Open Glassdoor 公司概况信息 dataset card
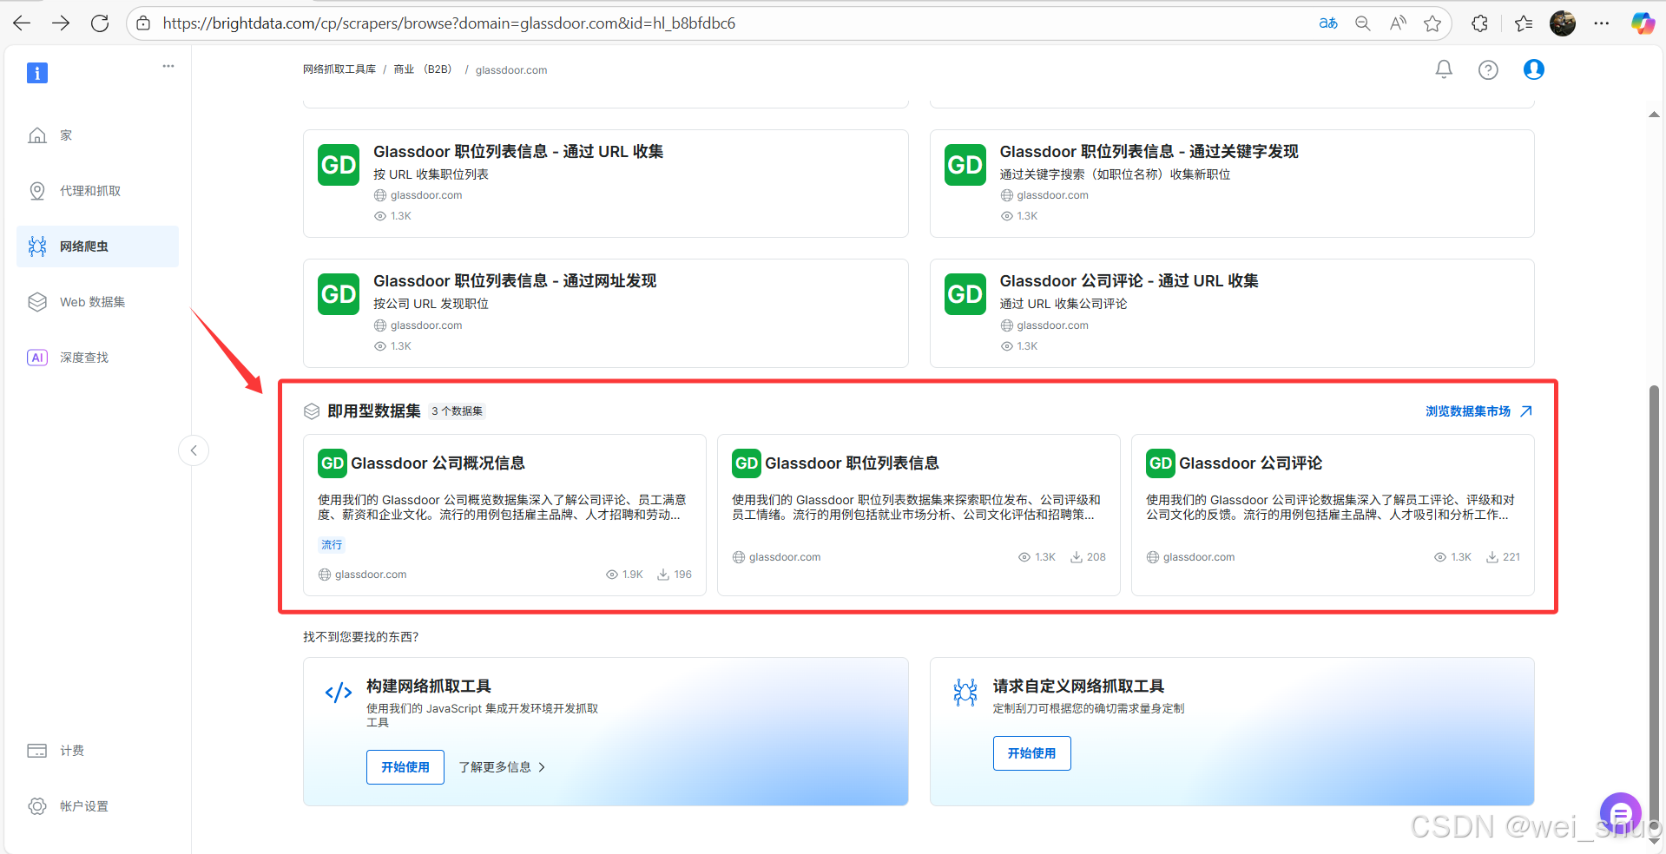 point(504,516)
